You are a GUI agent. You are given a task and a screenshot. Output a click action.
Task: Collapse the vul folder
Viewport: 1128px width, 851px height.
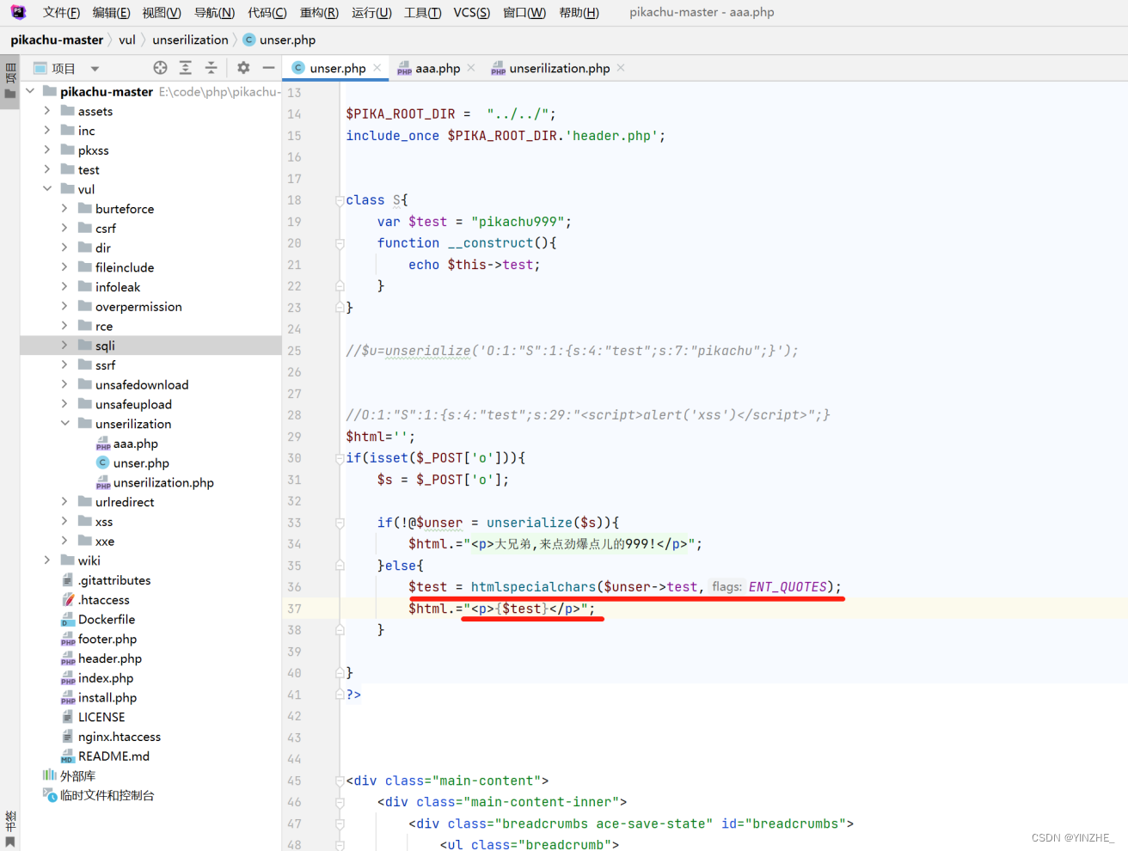[x=47, y=189]
